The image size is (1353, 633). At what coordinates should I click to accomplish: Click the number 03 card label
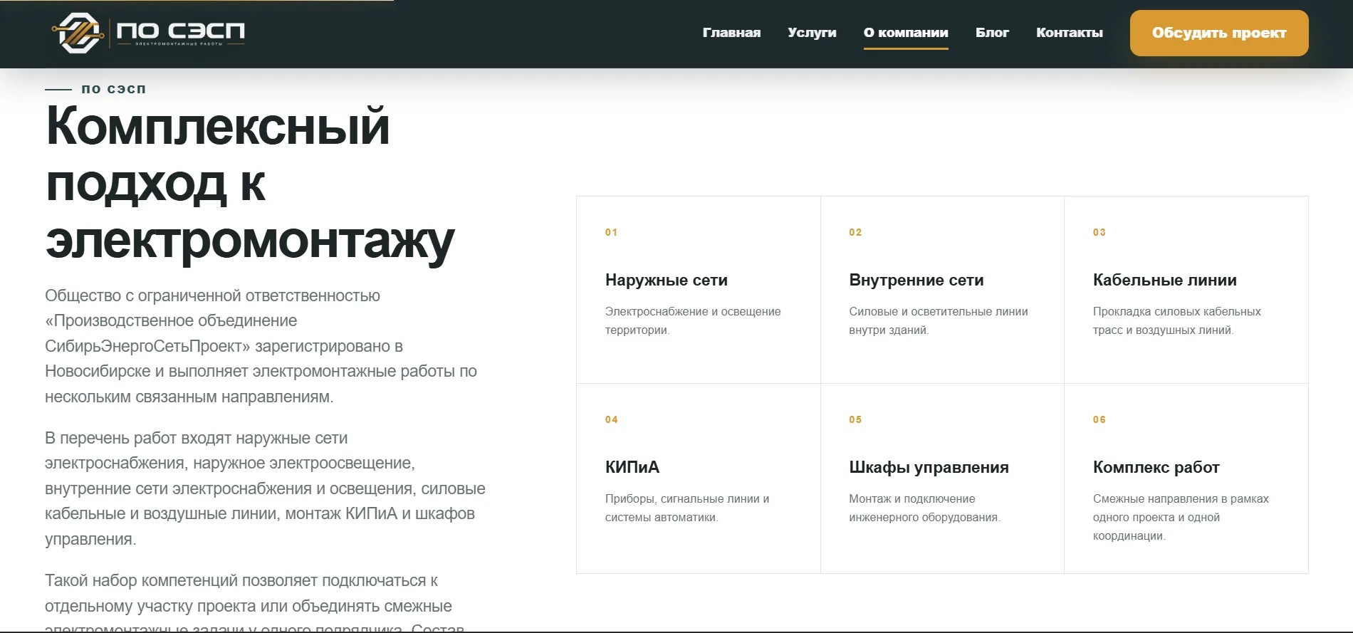point(1099,232)
